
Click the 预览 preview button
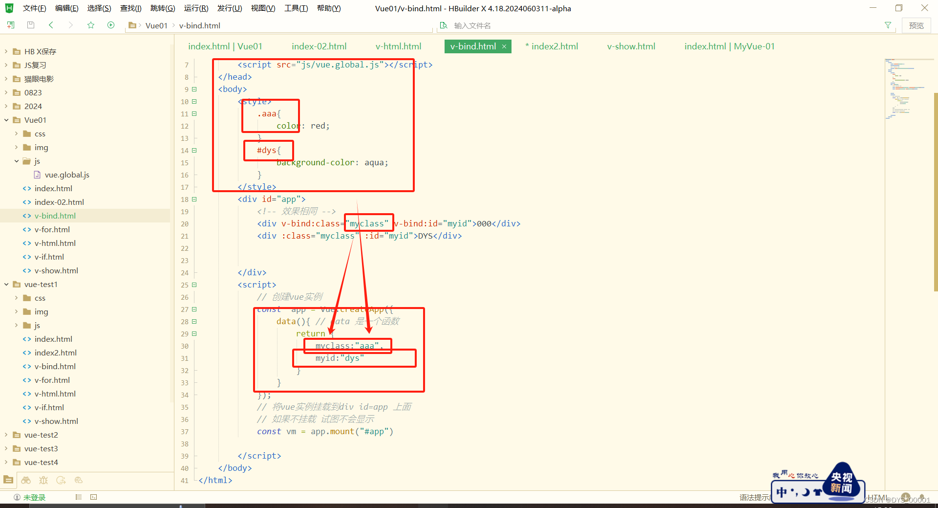[916, 25]
